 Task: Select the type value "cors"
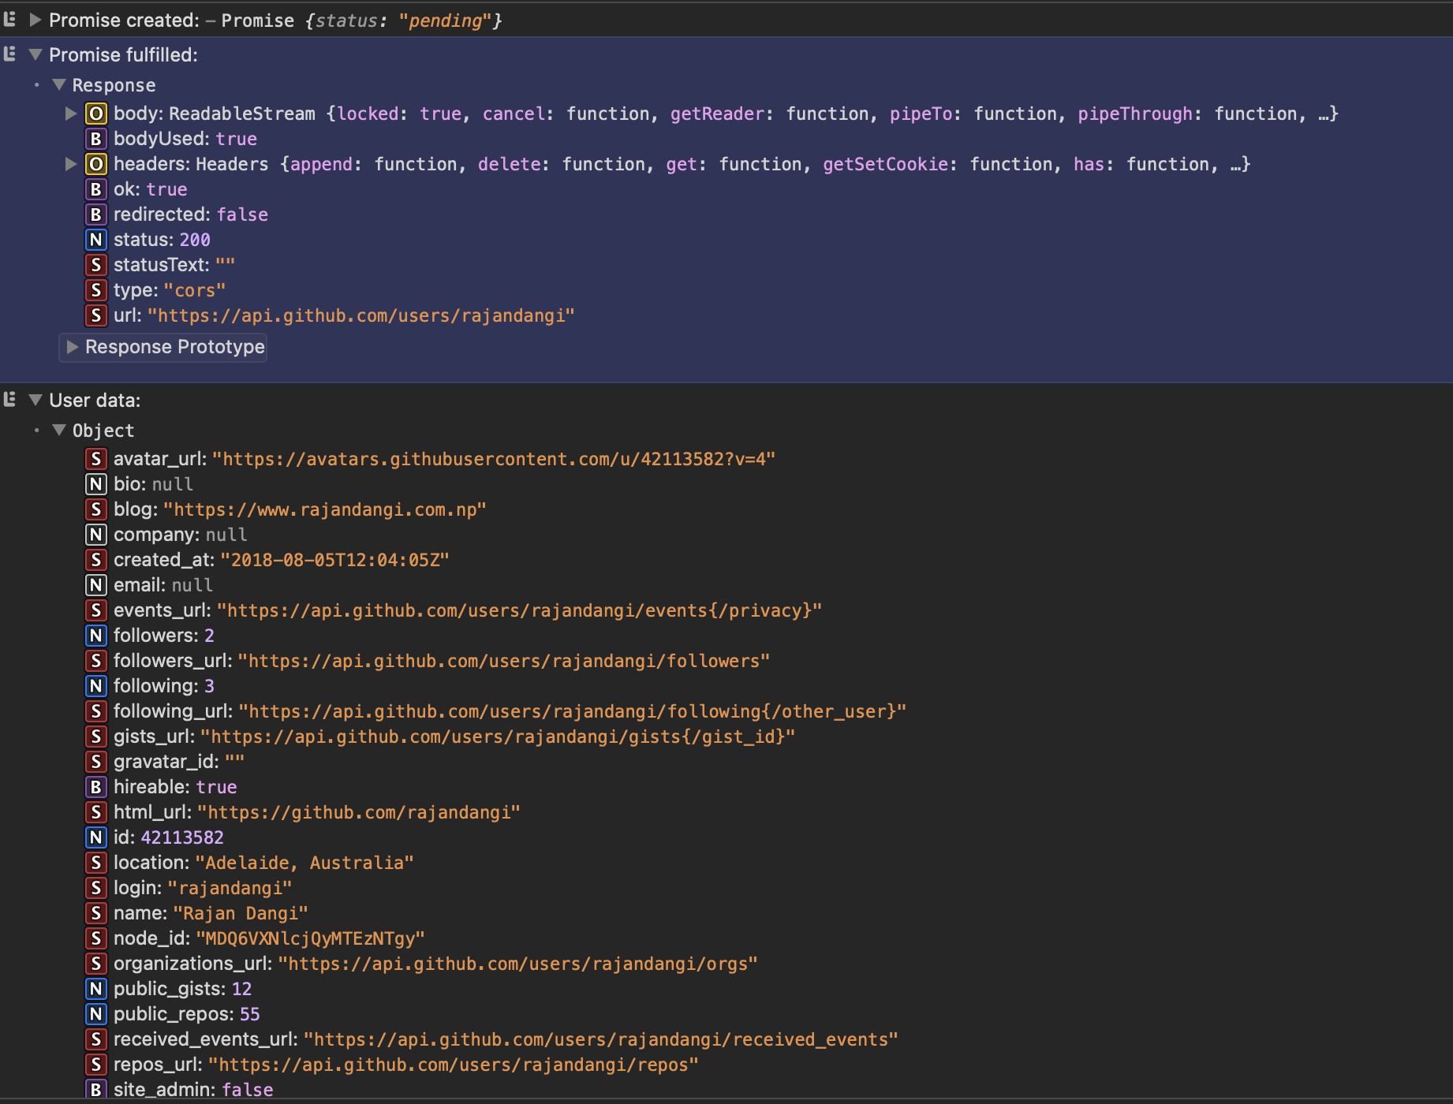(x=195, y=290)
